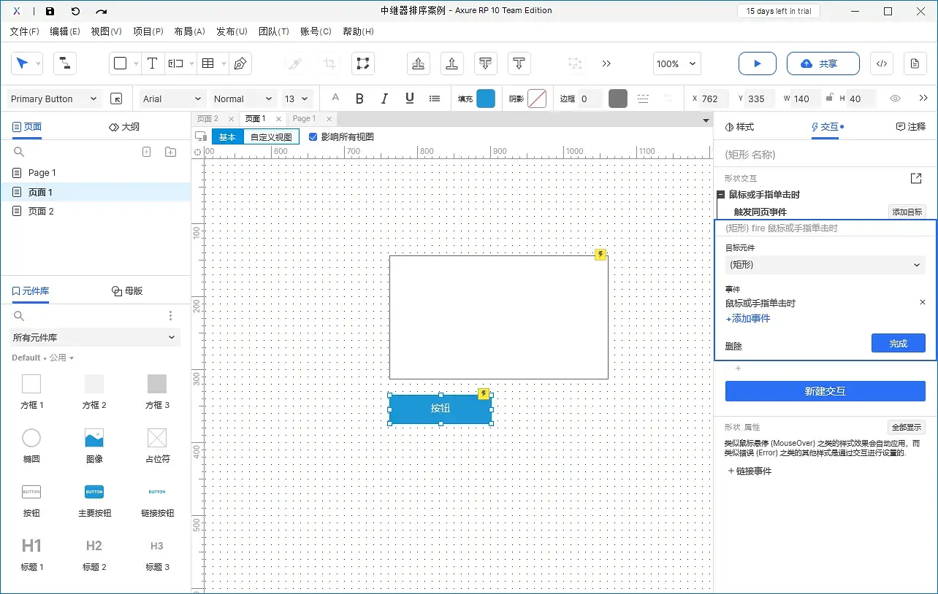Click the Text tool icon
The height and width of the screenshot is (594, 938).
(152, 63)
